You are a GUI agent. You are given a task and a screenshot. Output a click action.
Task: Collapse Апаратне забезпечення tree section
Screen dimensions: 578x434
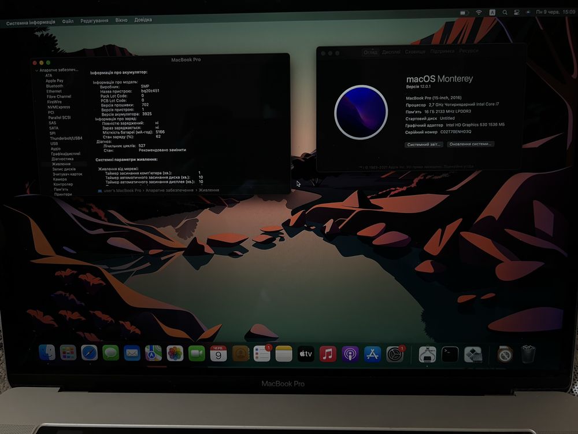[x=36, y=70]
